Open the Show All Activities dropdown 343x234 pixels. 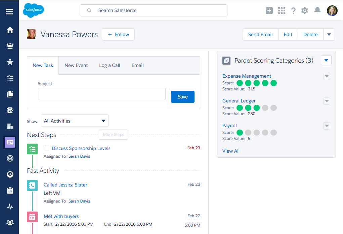(75, 121)
